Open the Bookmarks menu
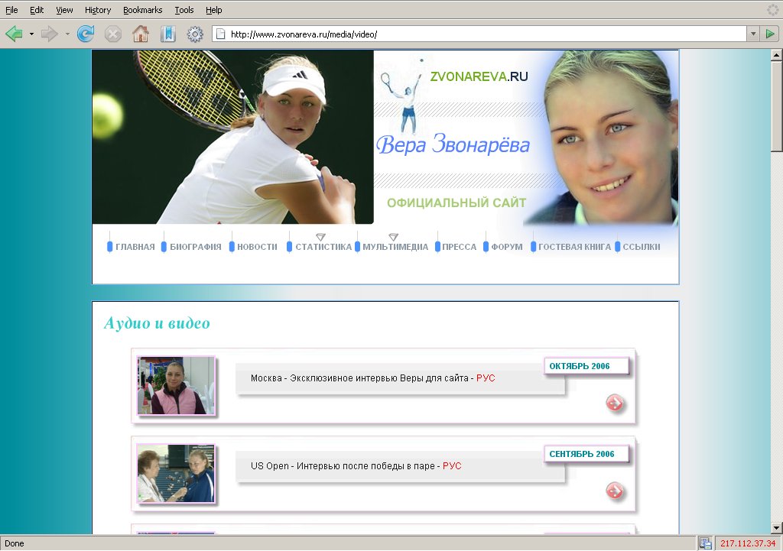 143,10
